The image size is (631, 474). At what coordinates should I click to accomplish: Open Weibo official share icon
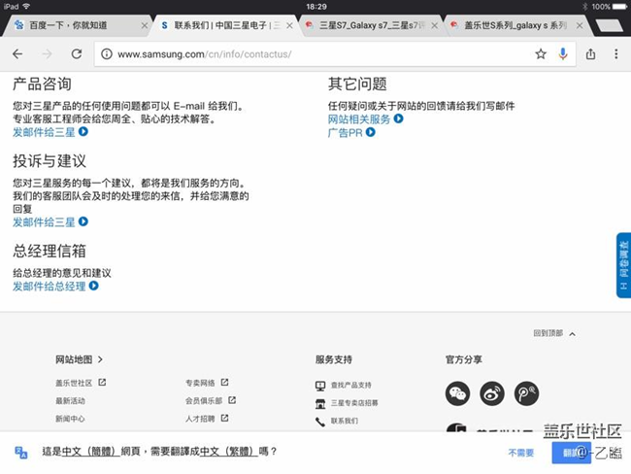coord(491,393)
